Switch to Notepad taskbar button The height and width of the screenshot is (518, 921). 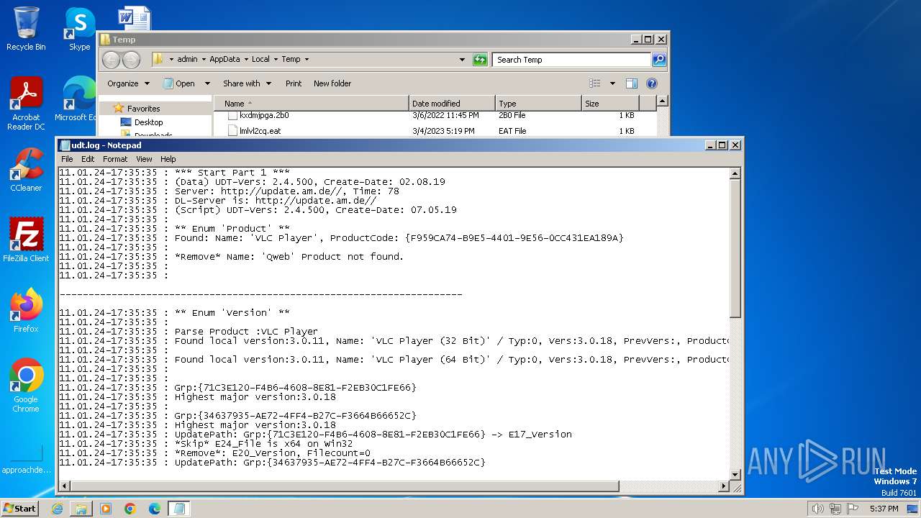pos(178,509)
